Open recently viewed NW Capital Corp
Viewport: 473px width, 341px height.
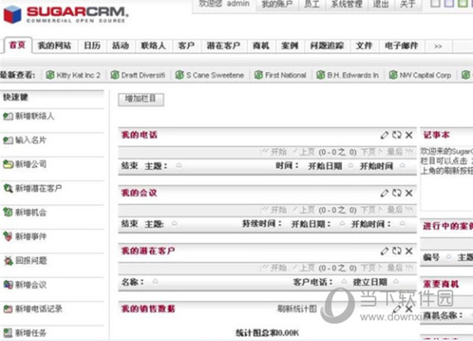pyautogui.click(x=420, y=75)
